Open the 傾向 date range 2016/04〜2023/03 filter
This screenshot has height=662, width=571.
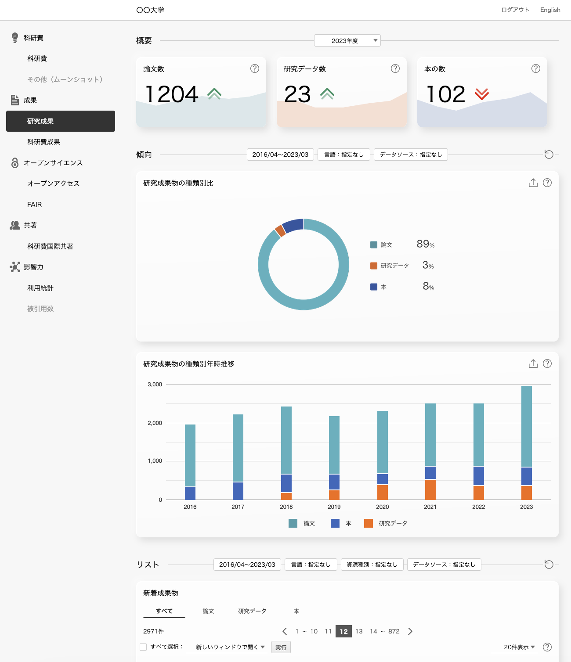280,155
